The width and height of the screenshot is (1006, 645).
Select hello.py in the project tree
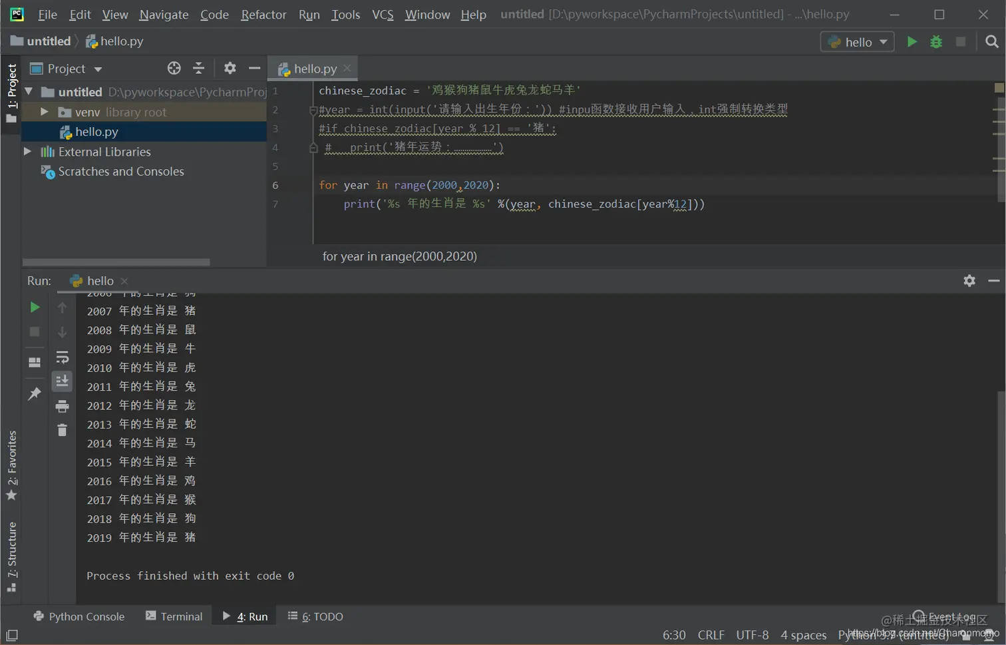pos(96,132)
